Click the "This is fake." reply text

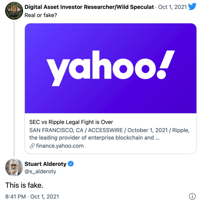pyautogui.click(x=24, y=185)
